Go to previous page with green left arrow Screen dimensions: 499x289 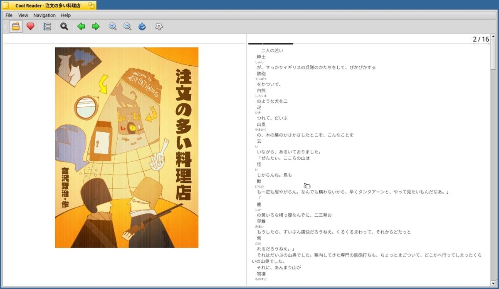[81, 27]
